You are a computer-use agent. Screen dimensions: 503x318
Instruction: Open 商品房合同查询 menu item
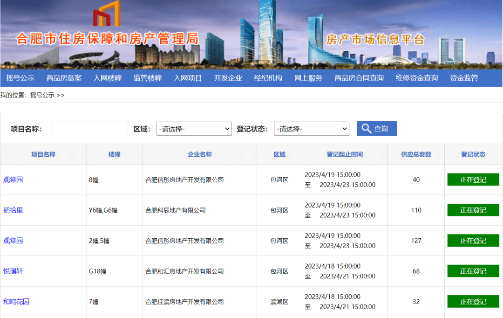359,78
